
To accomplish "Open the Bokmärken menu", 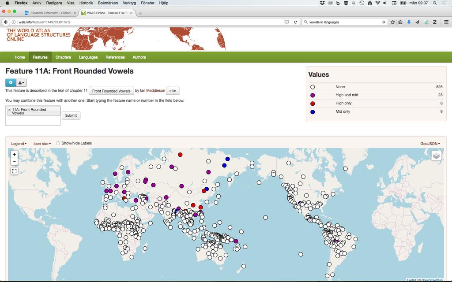I will 108,3.
